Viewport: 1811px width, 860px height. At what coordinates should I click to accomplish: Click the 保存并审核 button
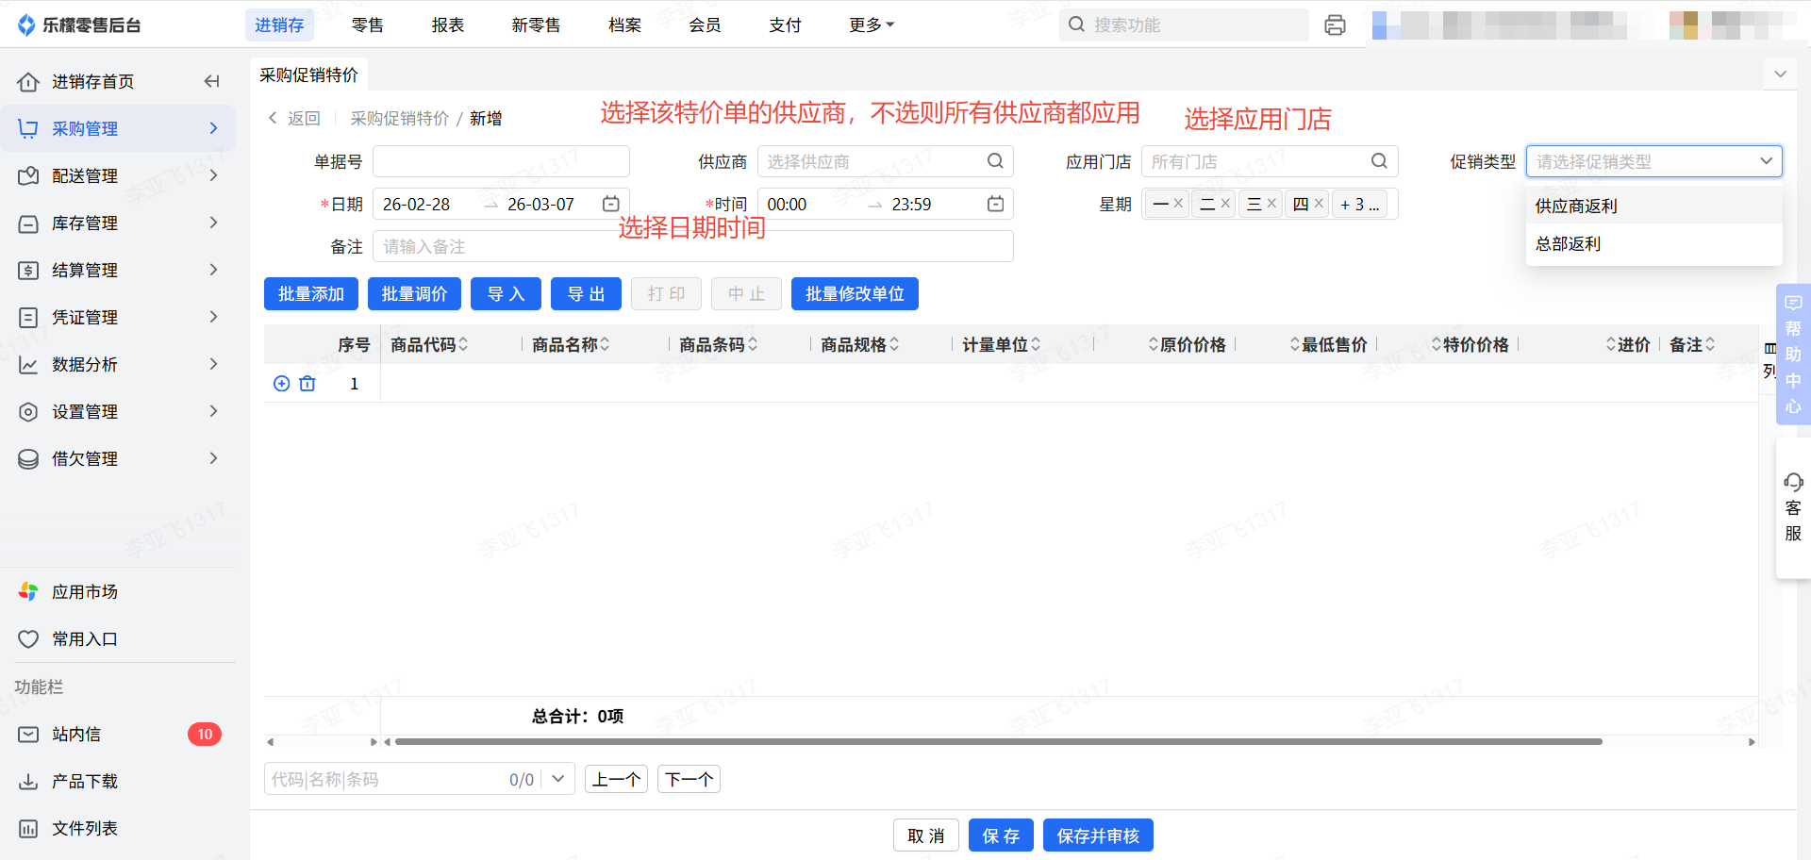click(1098, 835)
